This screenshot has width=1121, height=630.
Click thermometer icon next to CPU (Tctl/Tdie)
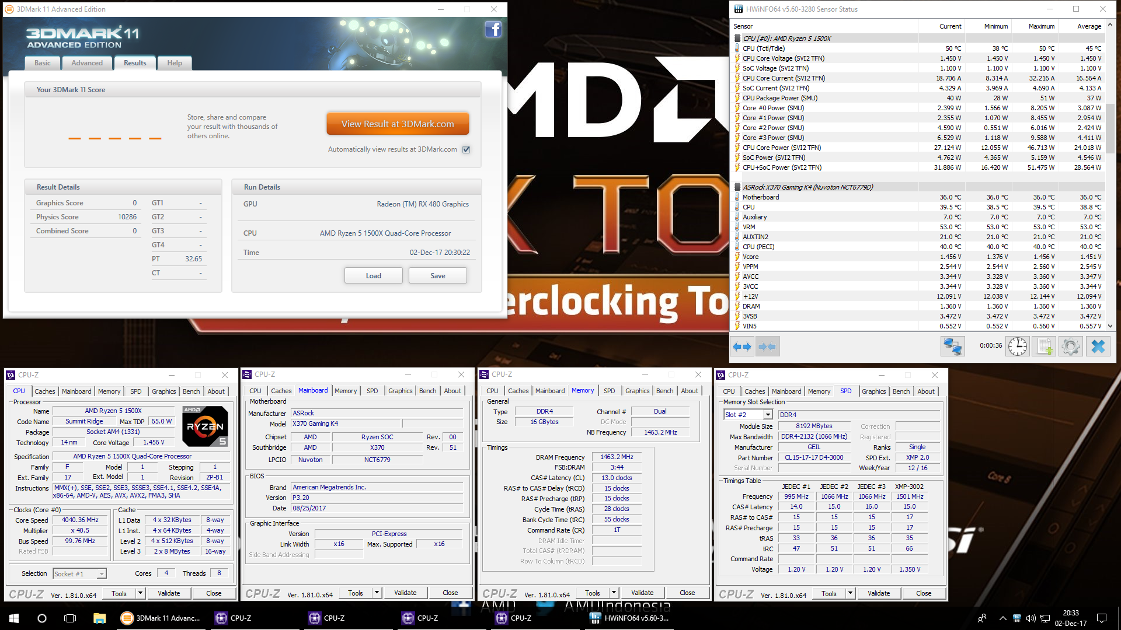click(737, 48)
